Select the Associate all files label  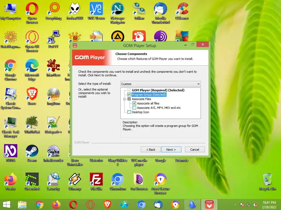pyautogui.click(x=148, y=103)
